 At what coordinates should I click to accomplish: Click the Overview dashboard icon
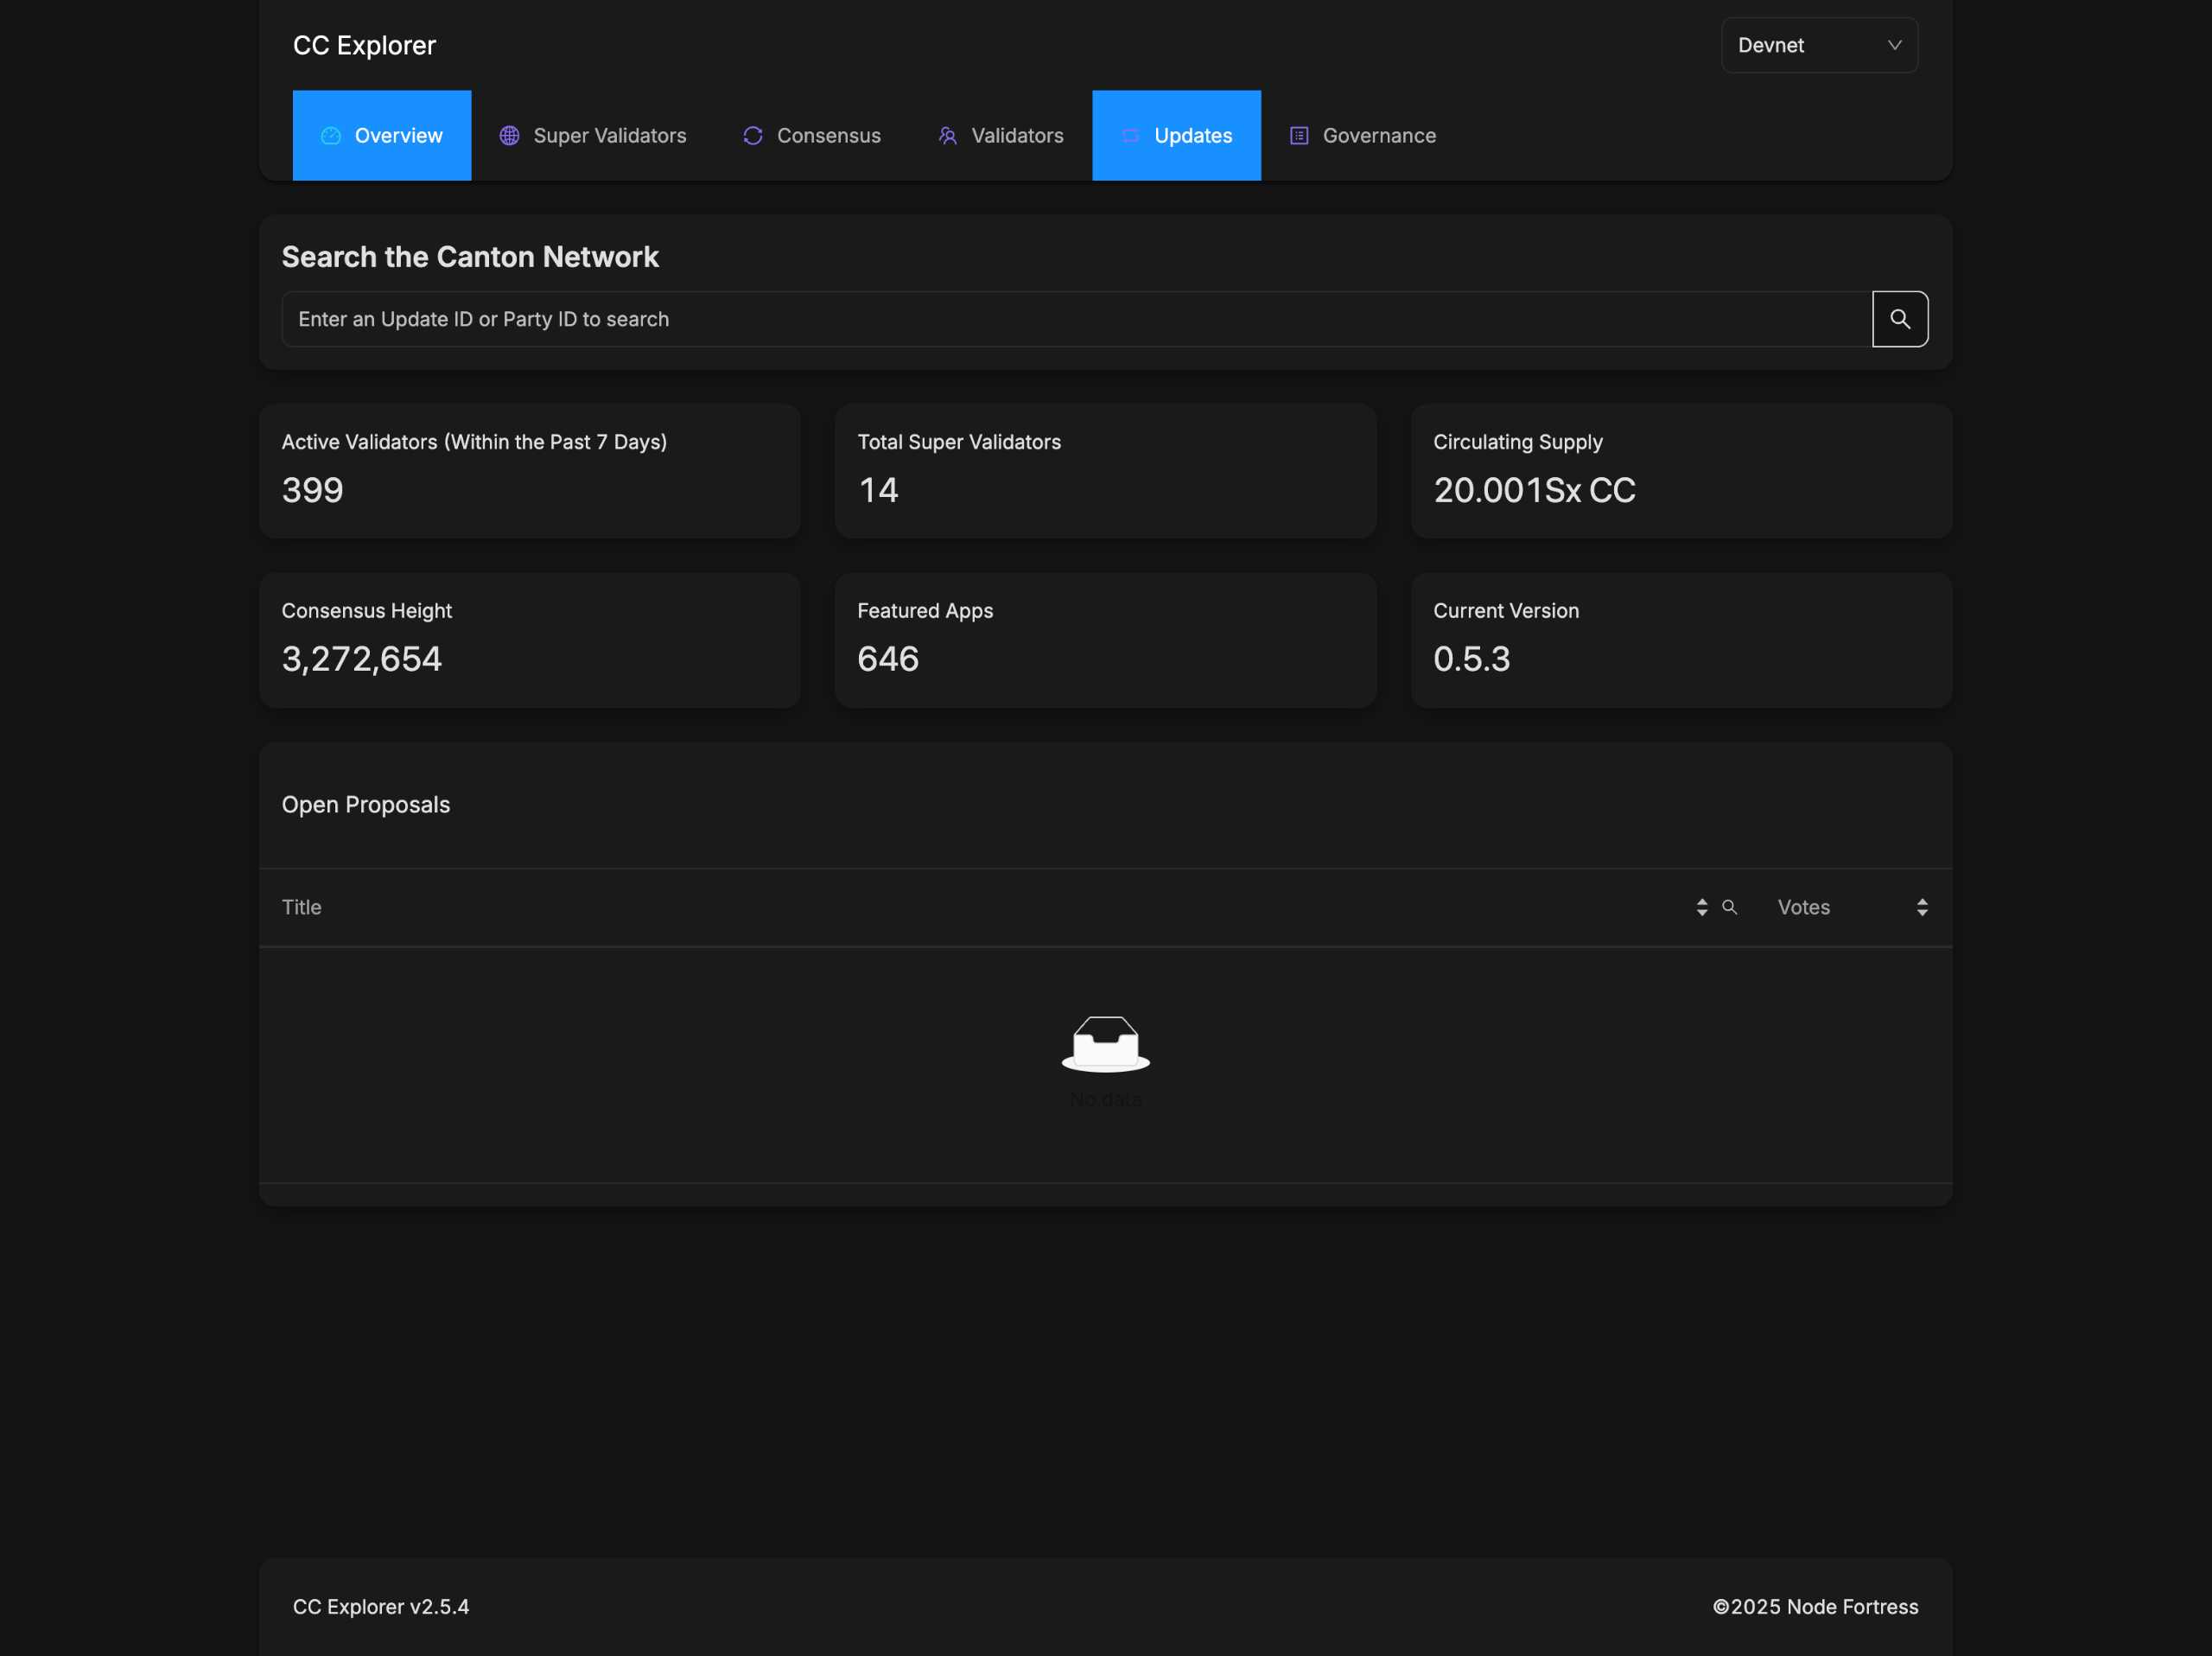tap(331, 136)
